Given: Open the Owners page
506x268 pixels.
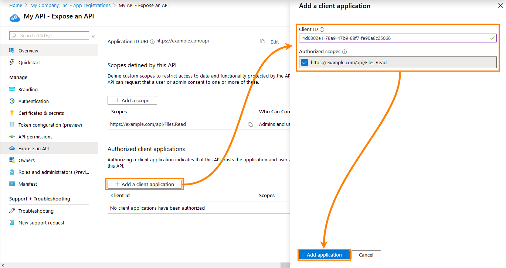Looking at the screenshot, I should point(26,160).
